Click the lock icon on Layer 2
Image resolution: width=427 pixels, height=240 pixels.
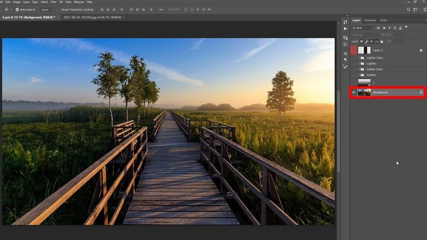click(421, 51)
